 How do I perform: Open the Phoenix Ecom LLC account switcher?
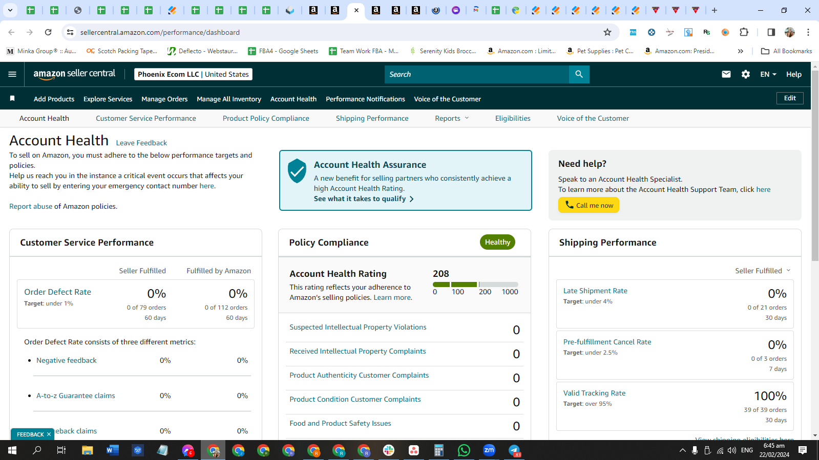193,74
